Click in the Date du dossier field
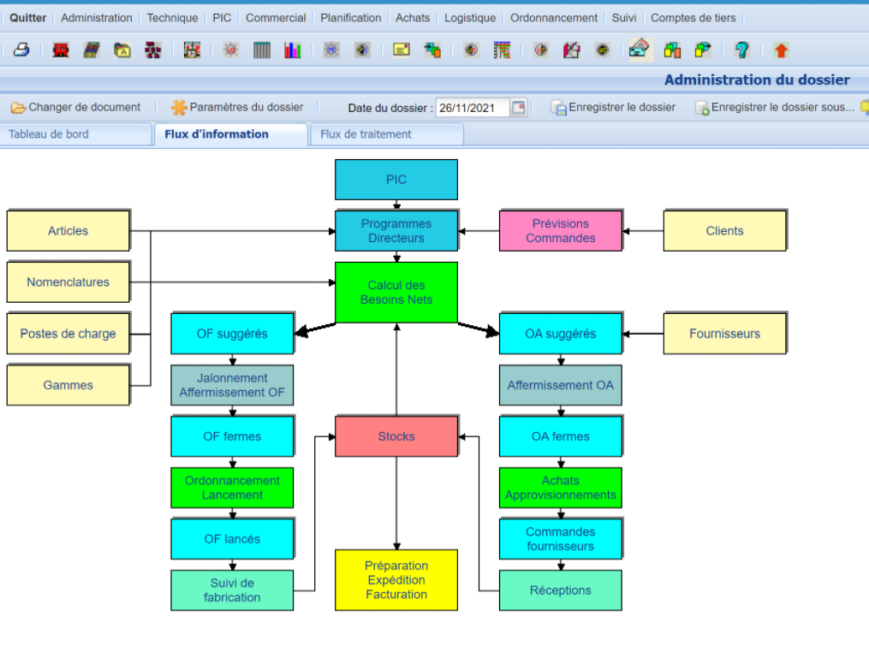 (x=472, y=108)
